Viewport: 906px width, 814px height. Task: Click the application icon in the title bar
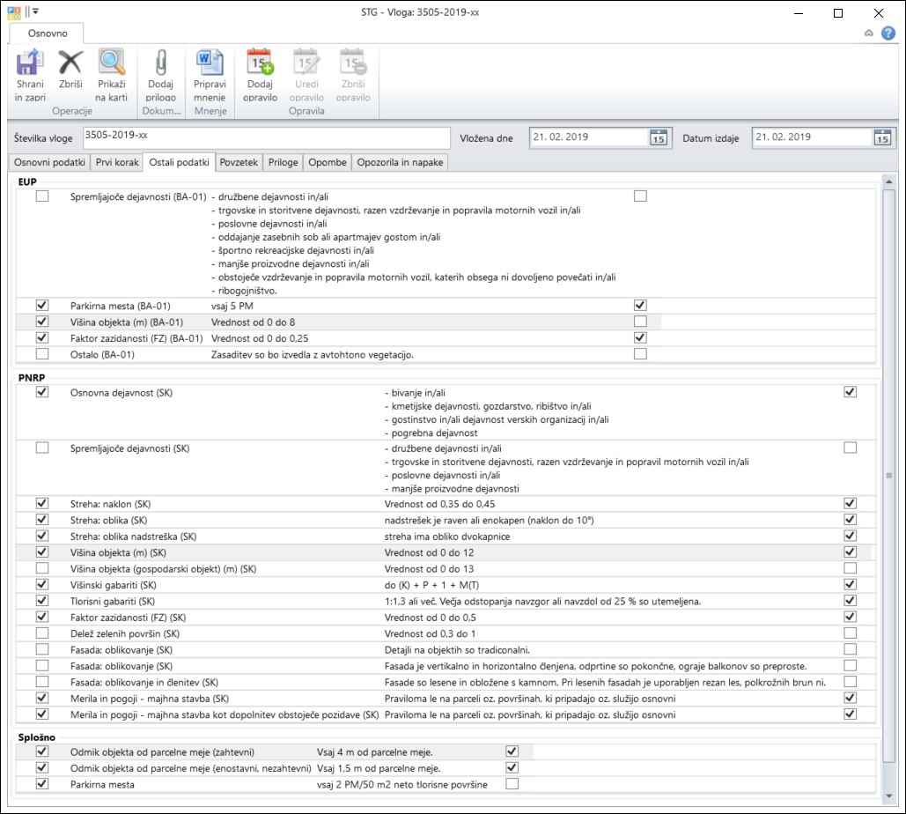(x=14, y=11)
